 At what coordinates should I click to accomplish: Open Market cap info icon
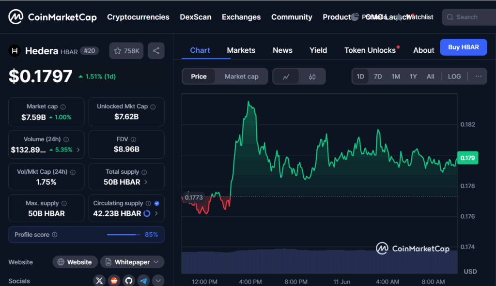tap(63, 107)
